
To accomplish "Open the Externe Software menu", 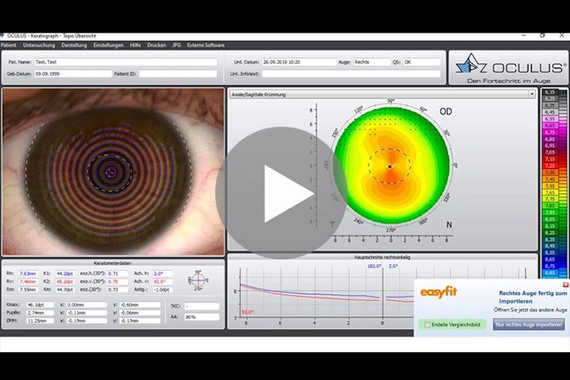I will pos(205,45).
